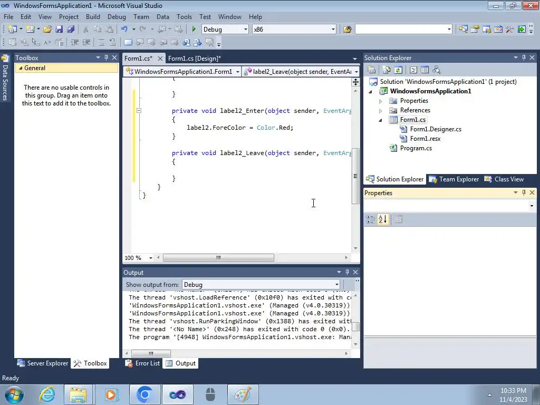This screenshot has width=540, height=405.
Task: Expand the References node
Action: coord(380,111)
